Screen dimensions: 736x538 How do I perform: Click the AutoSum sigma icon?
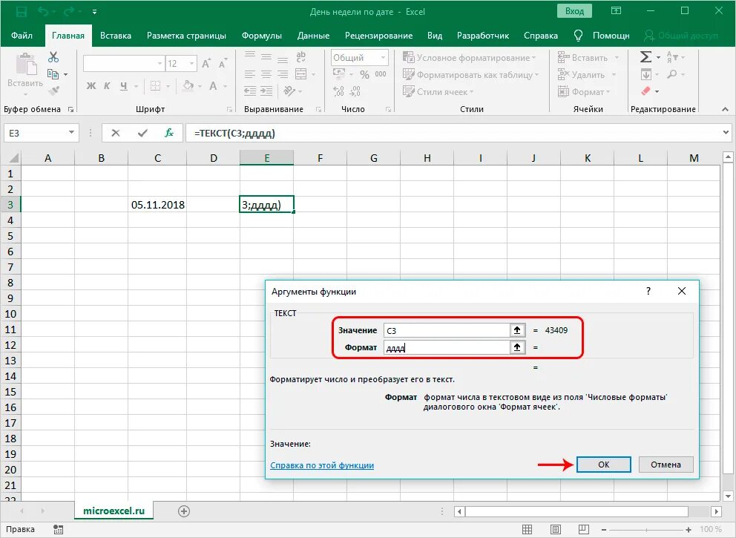tap(646, 57)
